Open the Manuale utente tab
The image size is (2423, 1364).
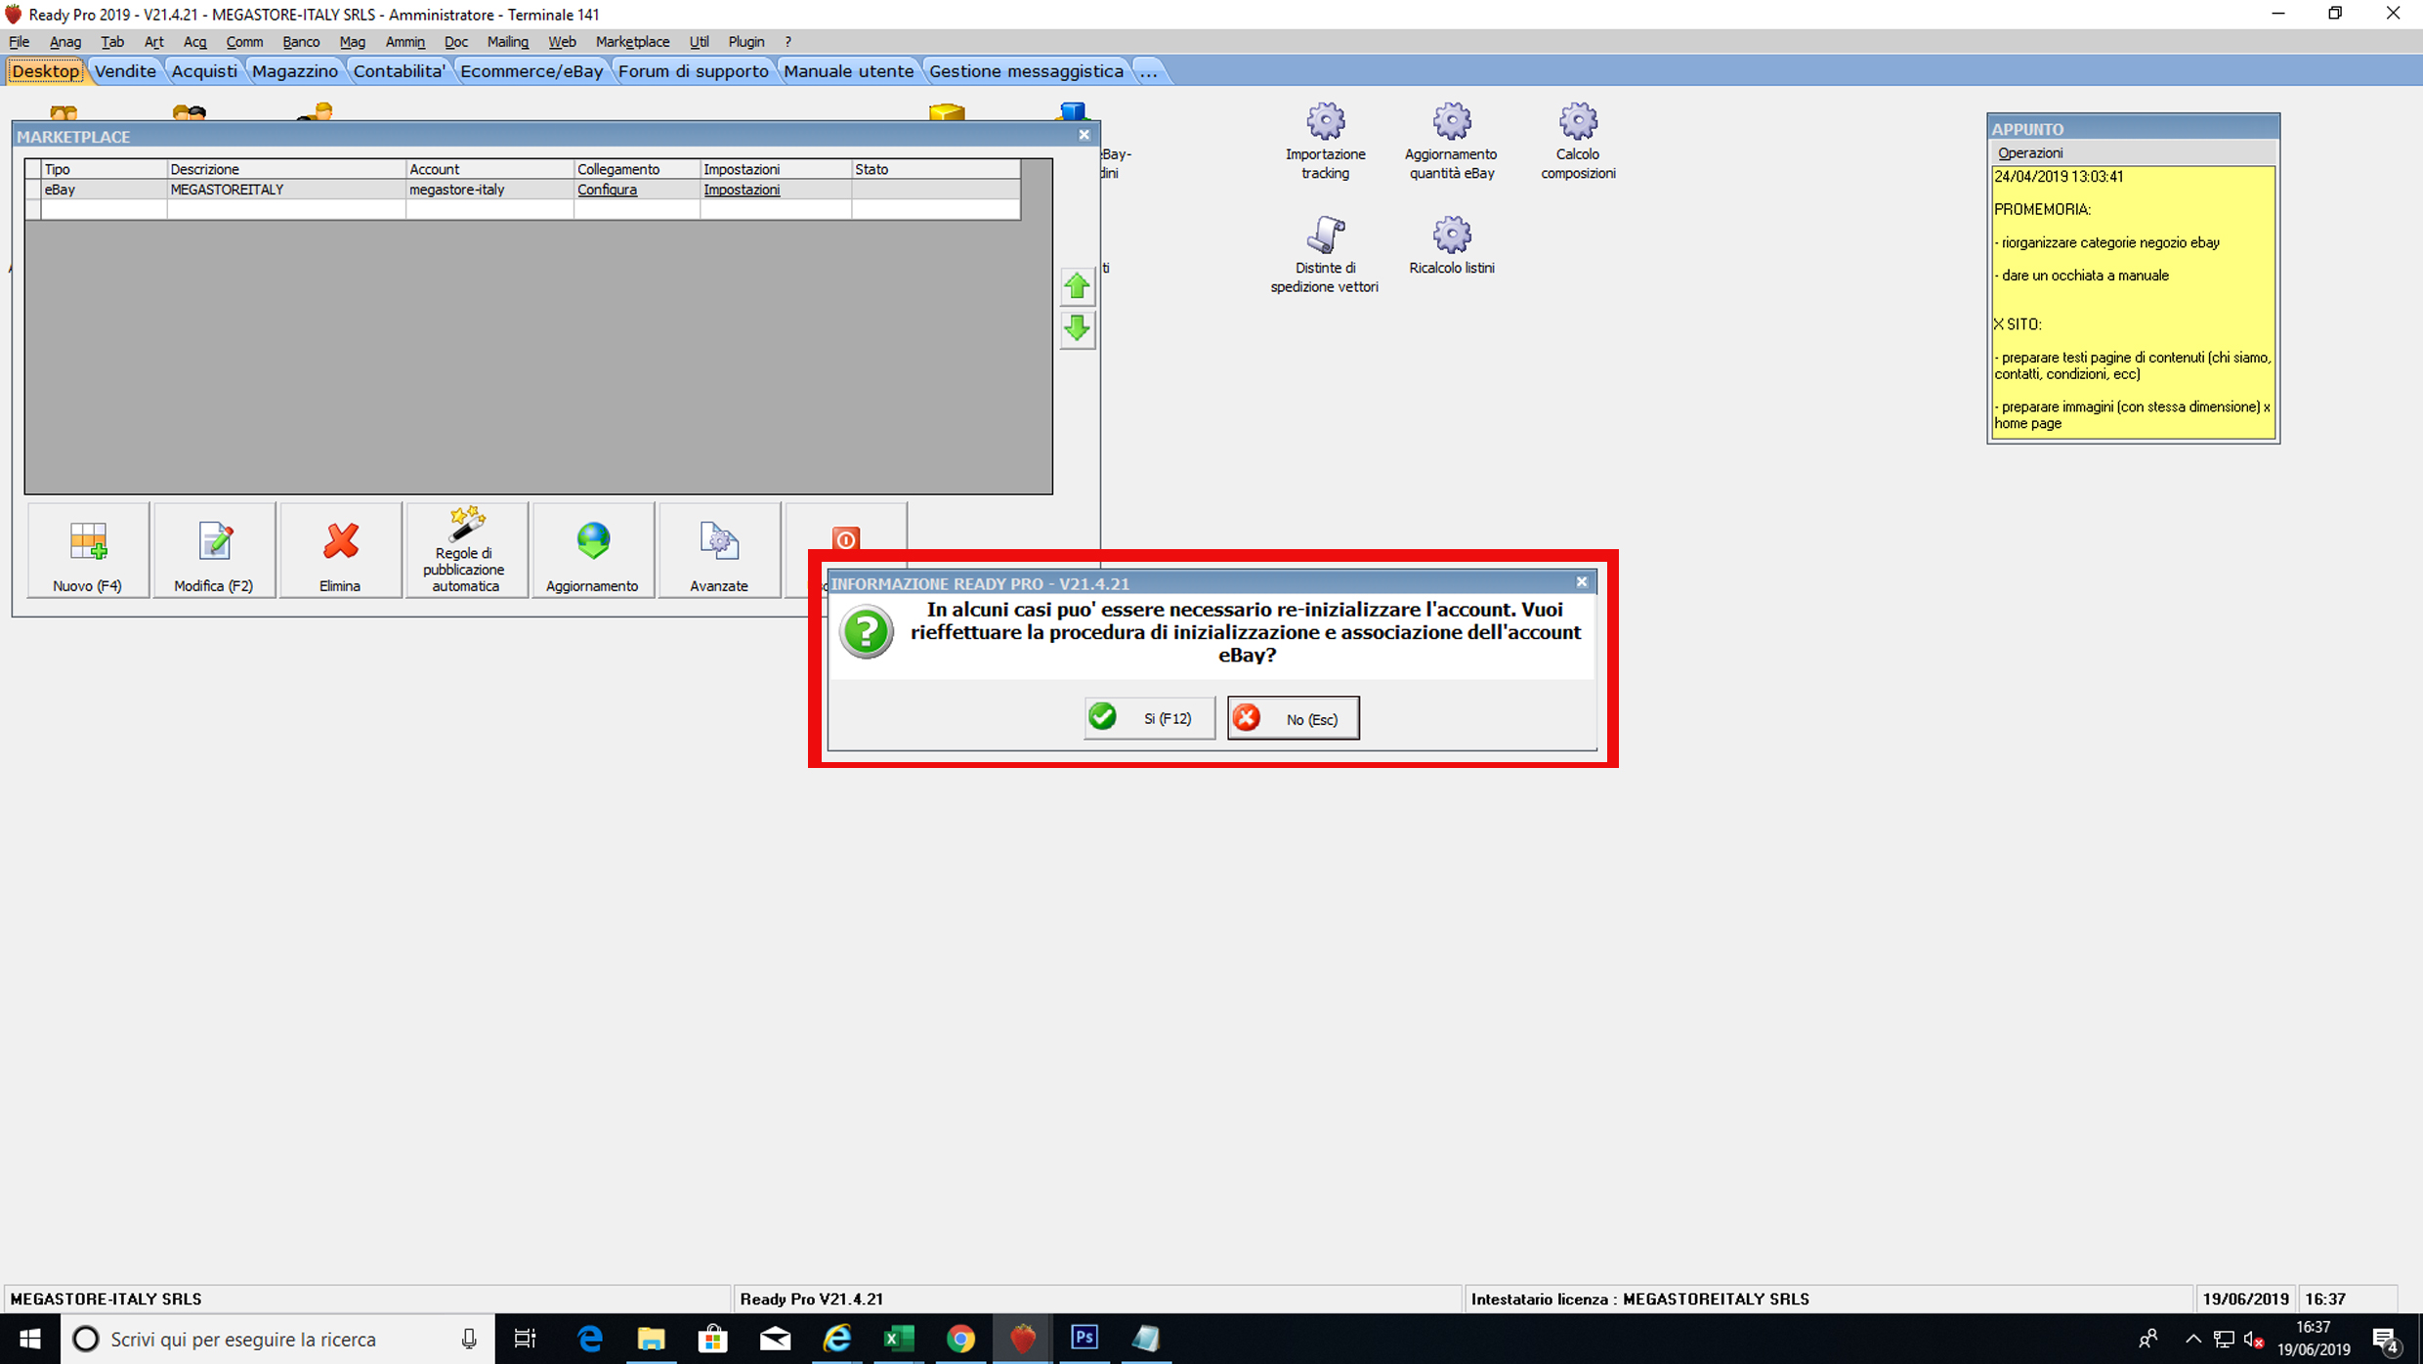[x=849, y=71]
